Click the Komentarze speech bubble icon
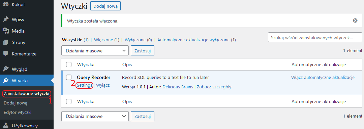Image resolution: width=364 pixels, height=129 pixels. 6,54
